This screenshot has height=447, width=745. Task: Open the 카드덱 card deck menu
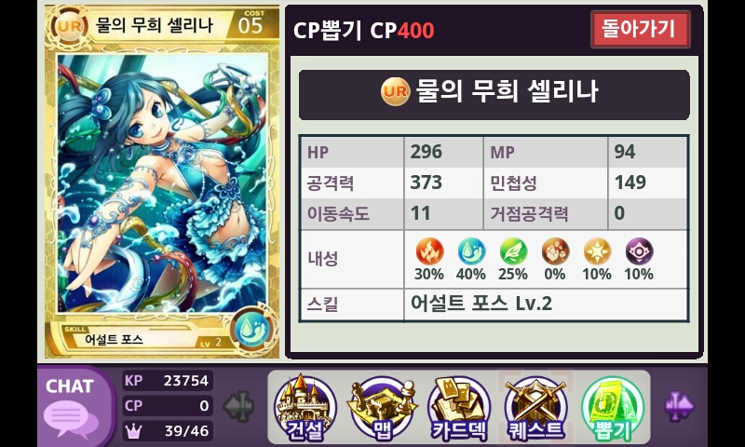coord(458,408)
